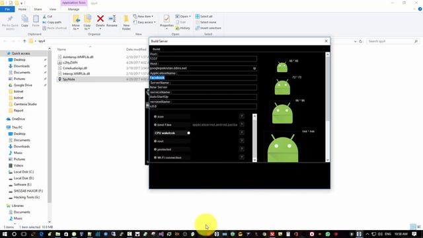Toggle the Wi-Fi connection switch
Image resolution: width=423 pixels, height=238 pixels.
[155, 157]
